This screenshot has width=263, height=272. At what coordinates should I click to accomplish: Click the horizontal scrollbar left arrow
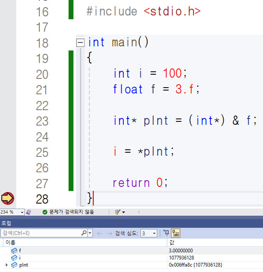pyautogui.click(x=138, y=212)
